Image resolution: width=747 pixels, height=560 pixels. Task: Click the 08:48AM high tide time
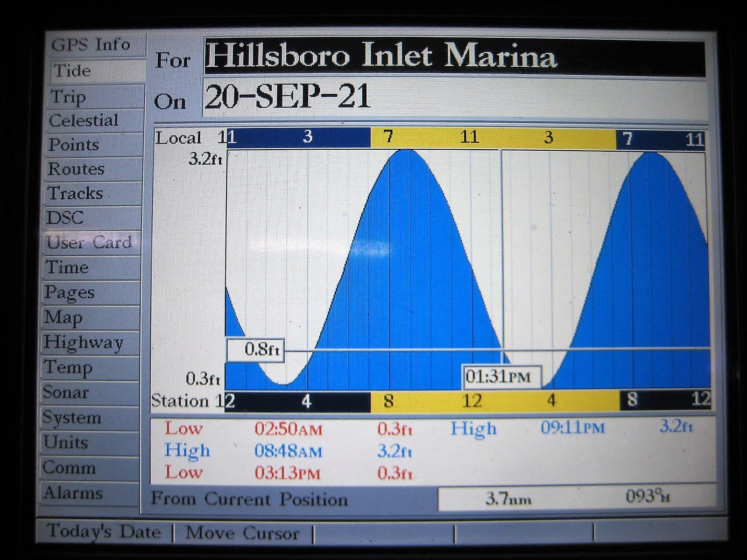[289, 451]
